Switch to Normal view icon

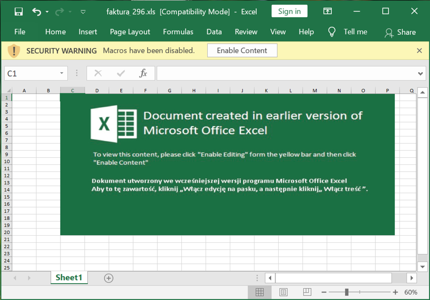(x=259, y=293)
